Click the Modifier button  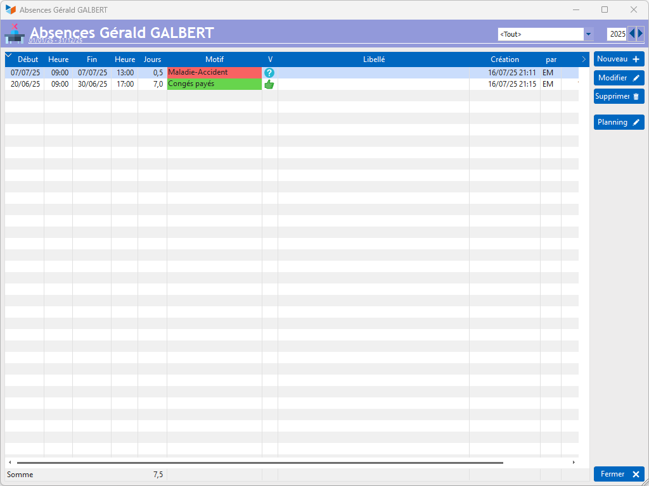coord(619,78)
